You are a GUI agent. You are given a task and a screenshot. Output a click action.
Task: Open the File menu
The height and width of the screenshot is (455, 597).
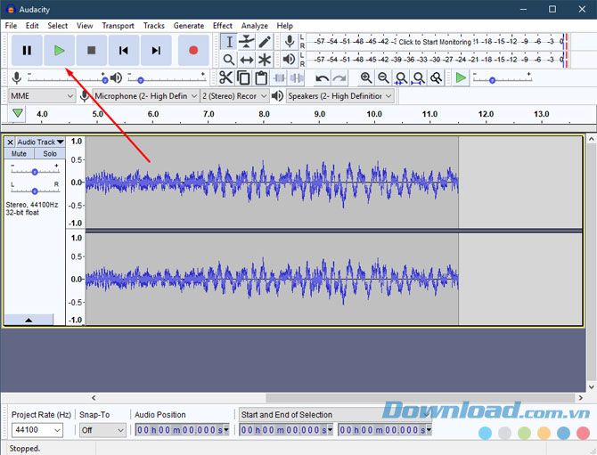pyautogui.click(x=11, y=26)
